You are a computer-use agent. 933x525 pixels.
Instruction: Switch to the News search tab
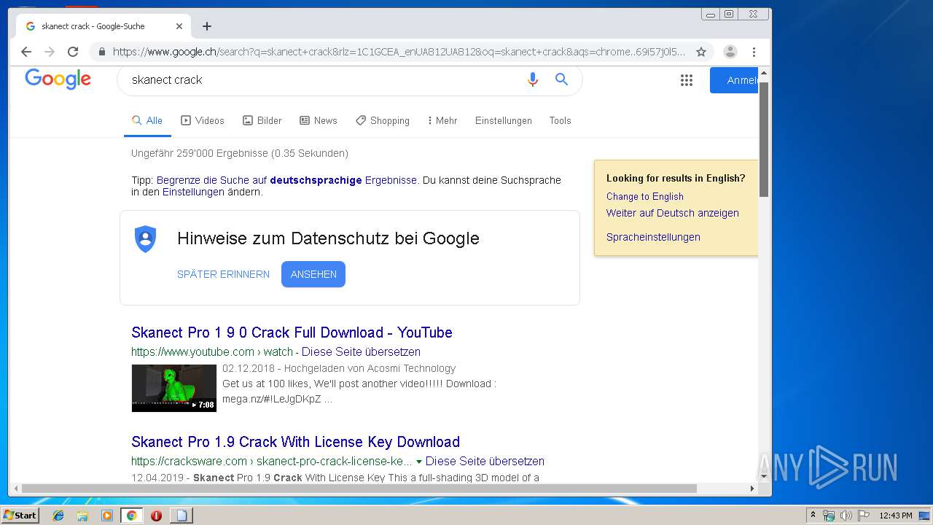(319, 120)
